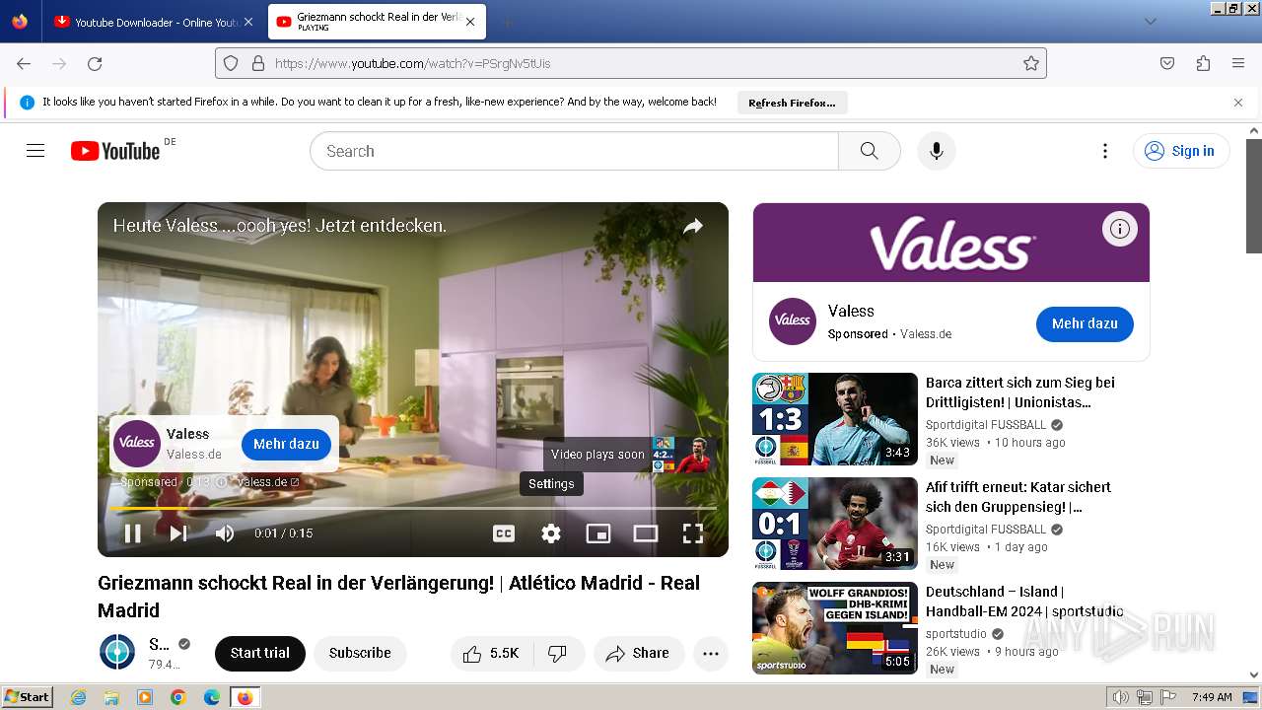1262x710 pixels.
Task: Open the channel avatar icon
Action: (x=117, y=653)
